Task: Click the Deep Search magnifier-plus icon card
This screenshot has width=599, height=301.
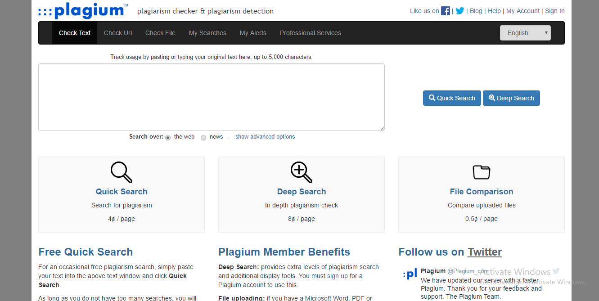Action: pyautogui.click(x=302, y=172)
